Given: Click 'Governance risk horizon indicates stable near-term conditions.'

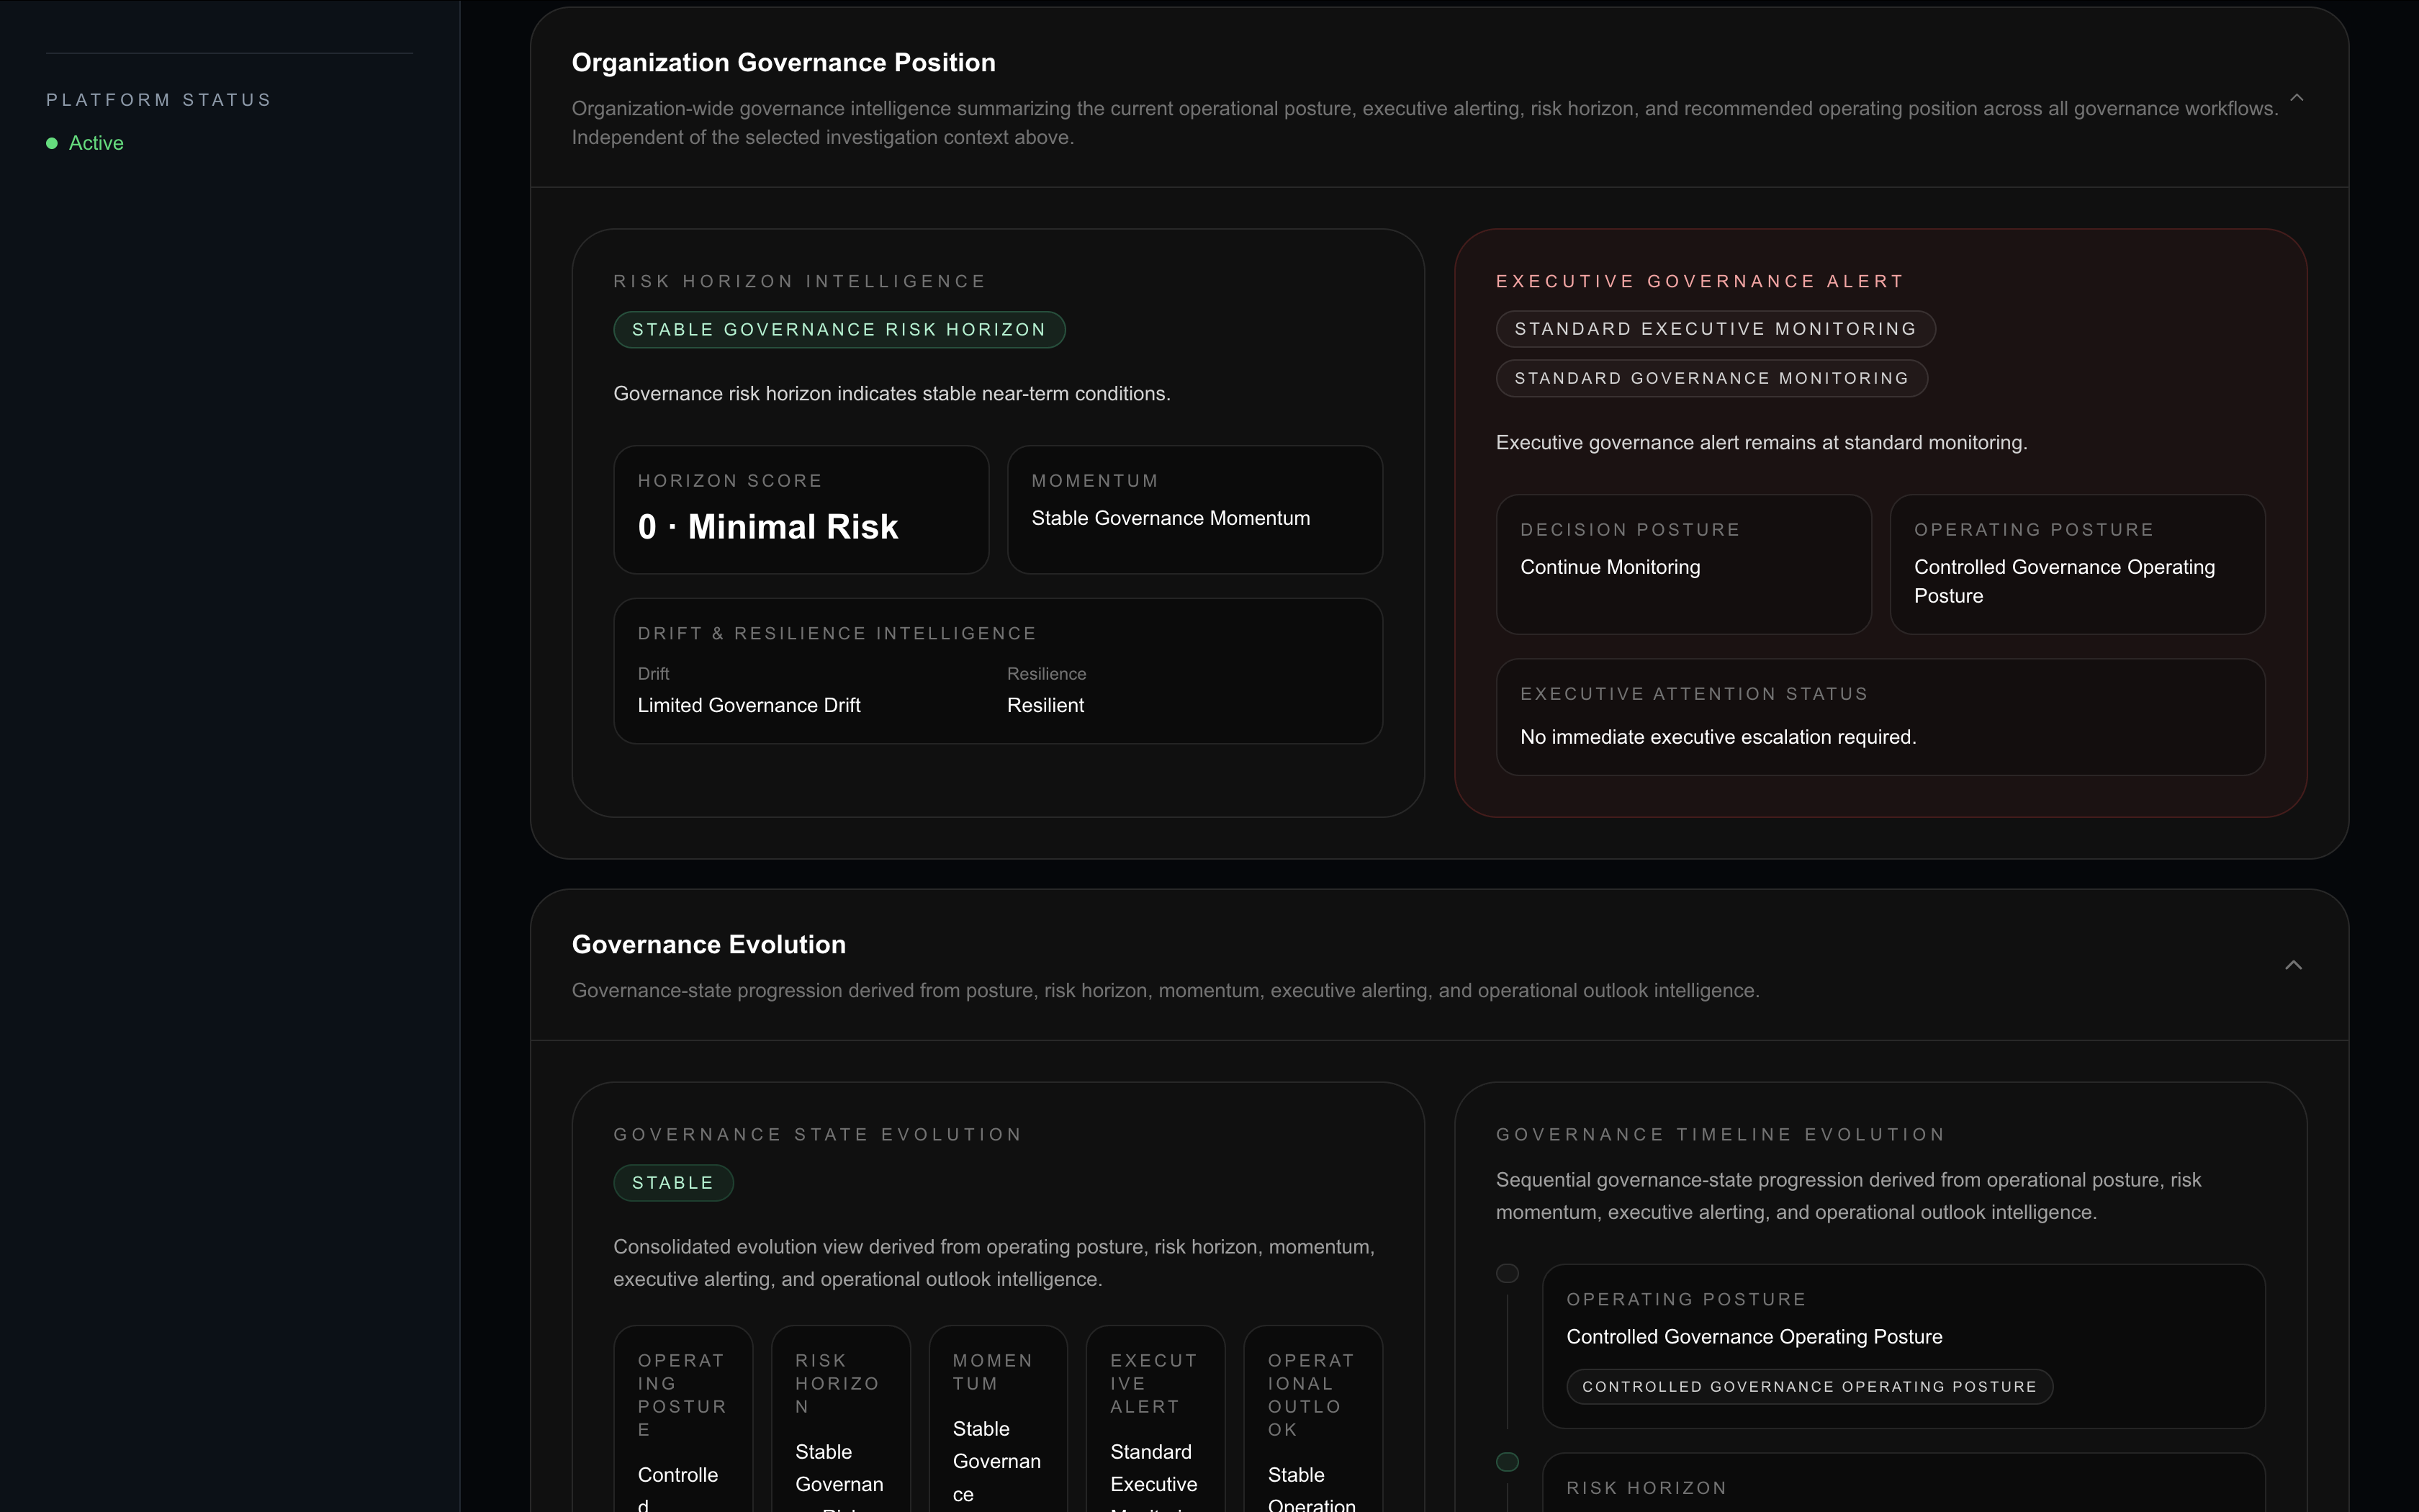Looking at the screenshot, I should coord(891,394).
